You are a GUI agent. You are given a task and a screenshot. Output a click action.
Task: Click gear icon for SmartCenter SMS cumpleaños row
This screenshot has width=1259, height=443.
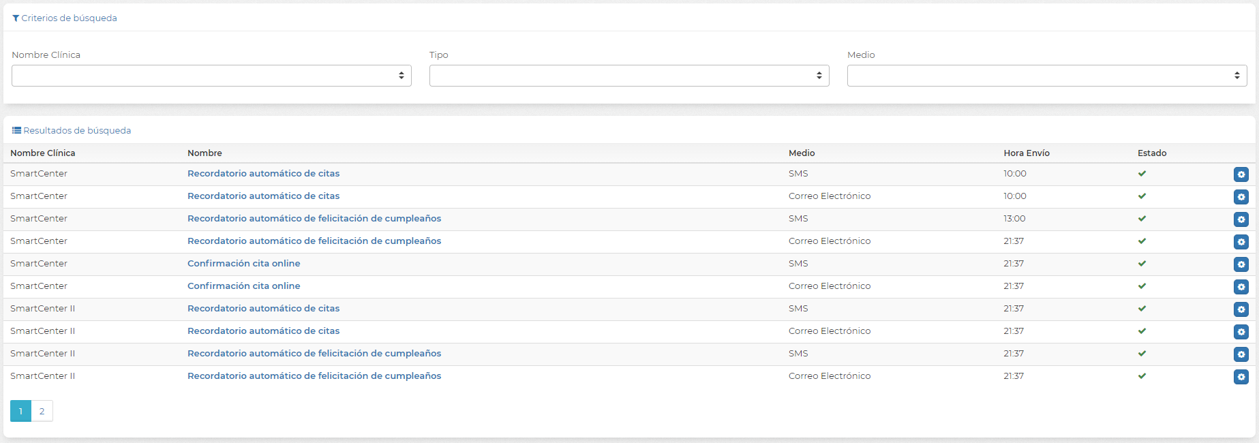(1241, 219)
